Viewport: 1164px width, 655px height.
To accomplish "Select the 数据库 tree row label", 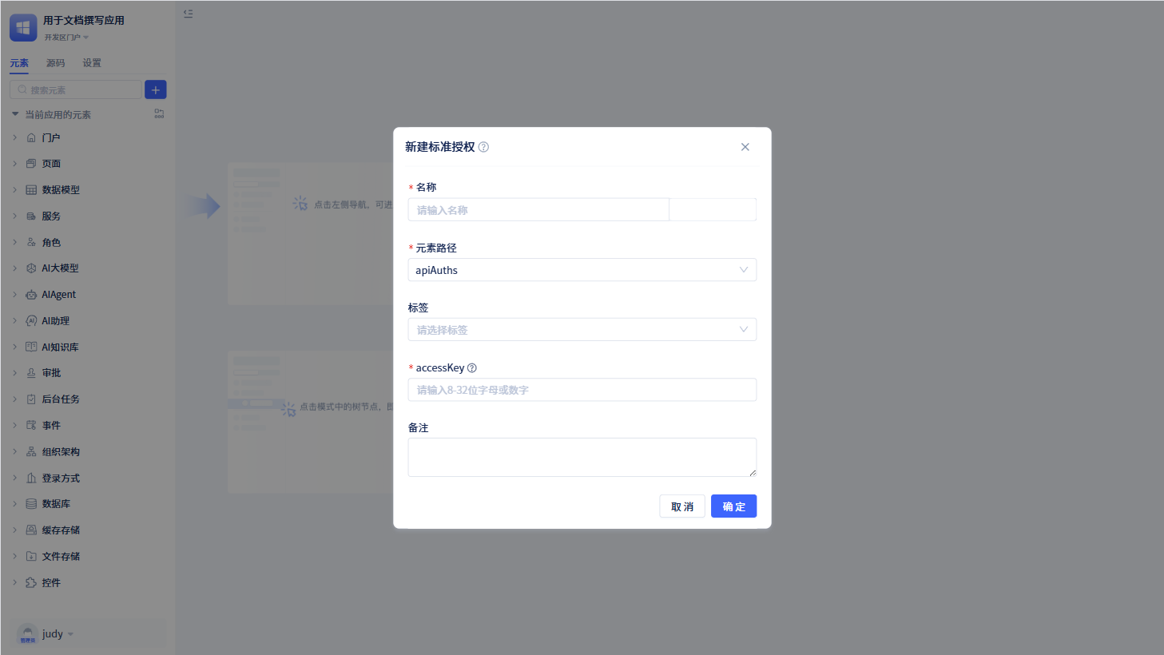I will coord(56,504).
